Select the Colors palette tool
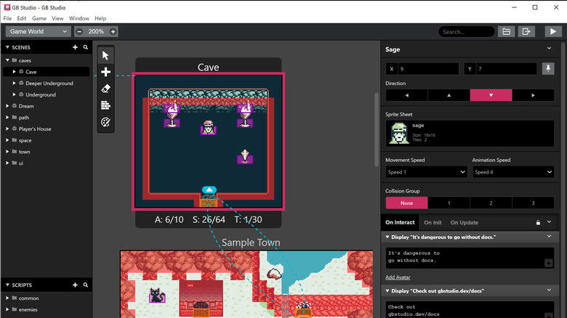The height and width of the screenshot is (318, 567). (x=105, y=122)
